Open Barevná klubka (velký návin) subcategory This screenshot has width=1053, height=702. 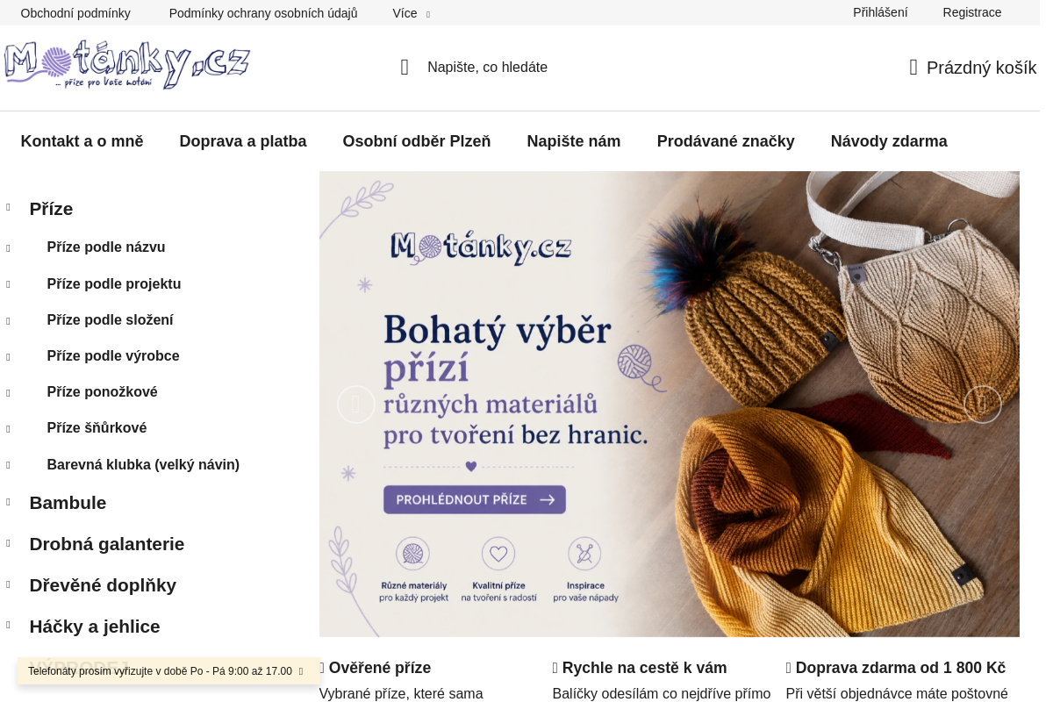[143, 465]
